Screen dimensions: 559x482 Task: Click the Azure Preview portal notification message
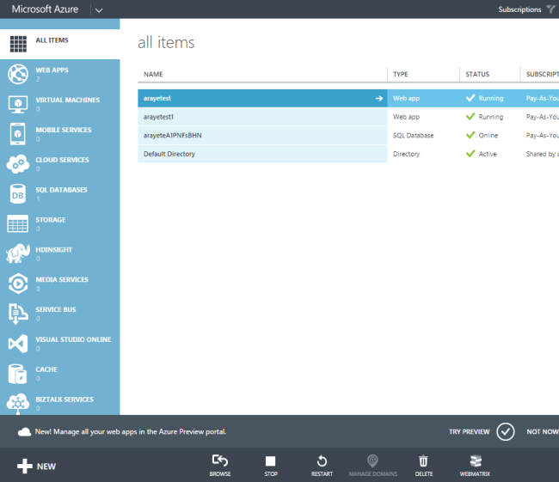pos(131,432)
